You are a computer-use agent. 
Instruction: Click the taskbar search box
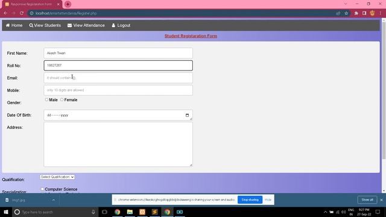(55, 212)
